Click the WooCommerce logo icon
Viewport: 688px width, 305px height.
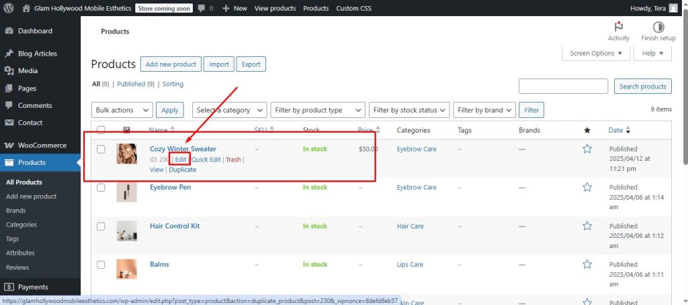pyautogui.click(x=9, y=145)
